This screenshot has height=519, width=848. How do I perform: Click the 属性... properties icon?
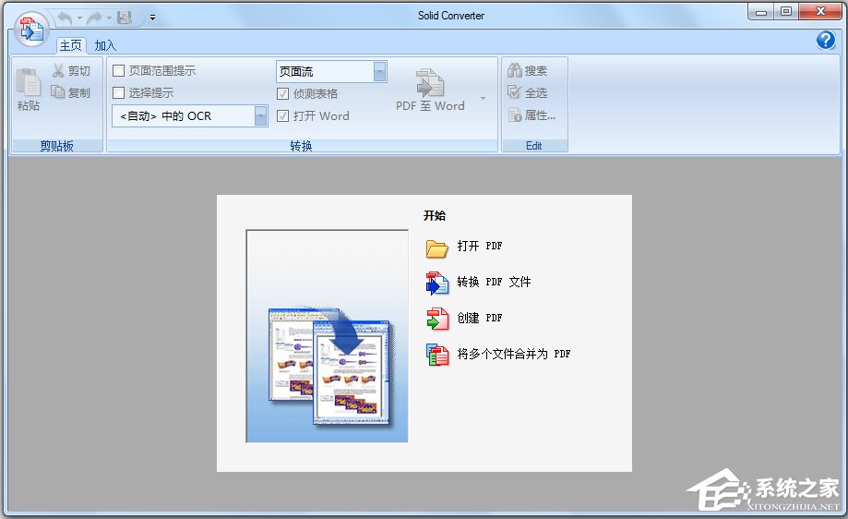pyautogui.click(x=514, y=115)
